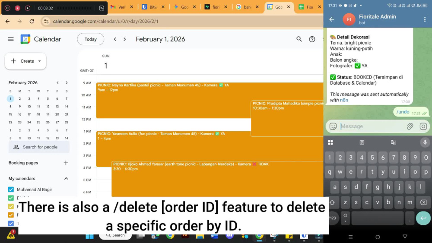Viewport: 432px width, 243px height.
Task: Tap Android home navigation button
Action: pos(378,237)
